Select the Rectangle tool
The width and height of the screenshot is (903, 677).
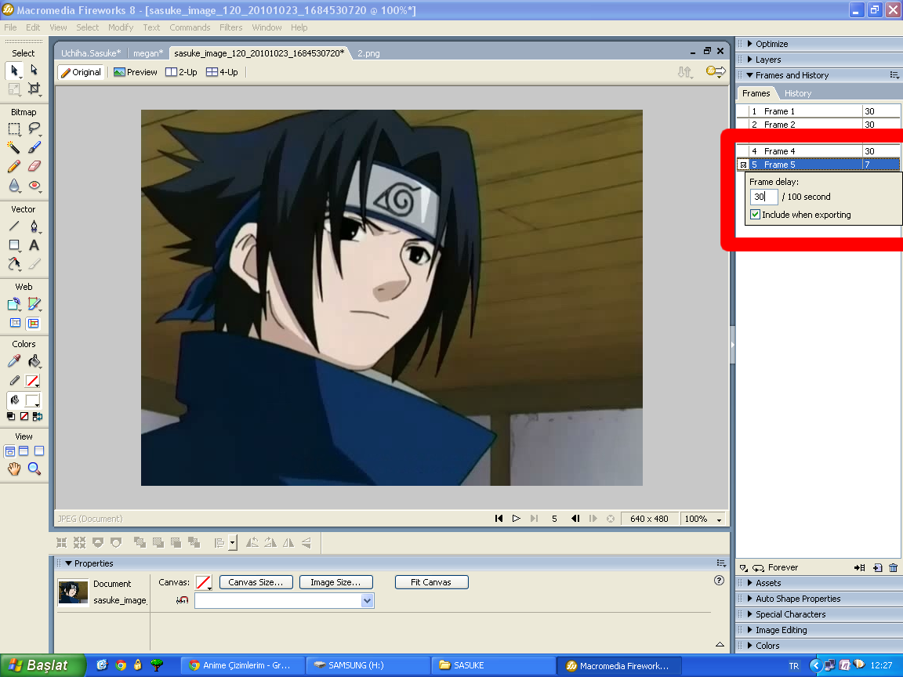click(x=14, y=245)
